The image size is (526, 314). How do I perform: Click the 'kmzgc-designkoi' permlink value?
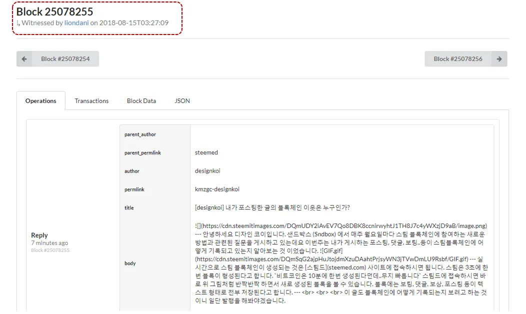217,189
